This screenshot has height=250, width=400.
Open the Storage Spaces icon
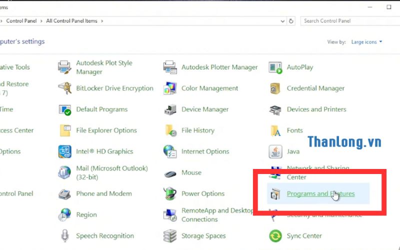pos(170,235)
